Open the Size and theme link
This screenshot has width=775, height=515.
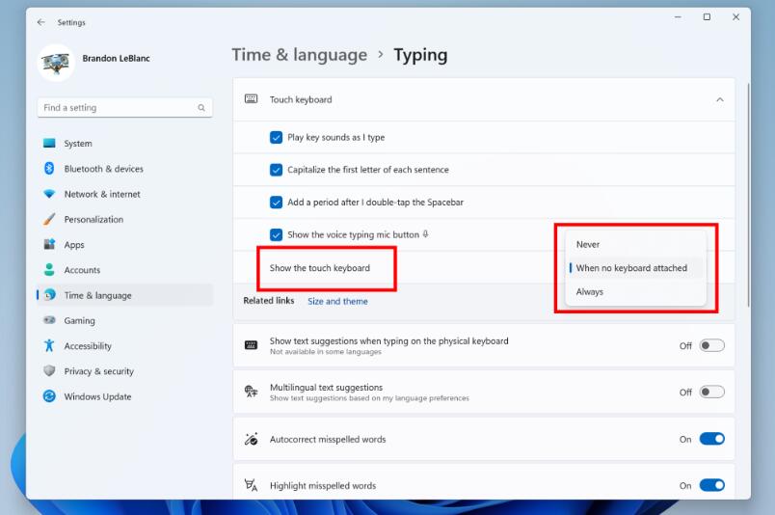pyautogui.click(x=337, y=301)
